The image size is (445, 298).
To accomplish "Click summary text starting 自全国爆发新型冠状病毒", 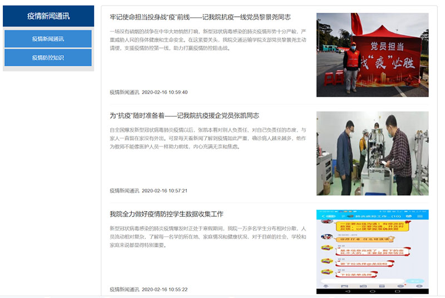I will [208, 138].
